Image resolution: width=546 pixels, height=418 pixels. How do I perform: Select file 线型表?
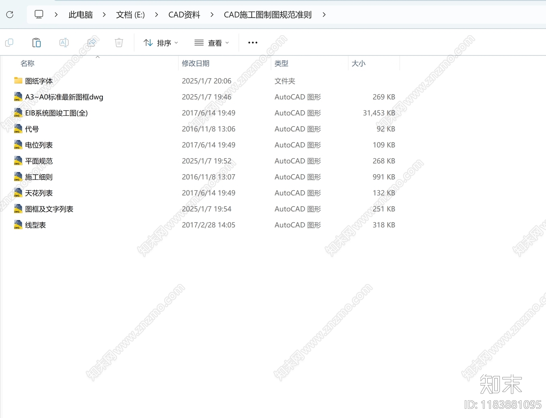click(35, 225)
